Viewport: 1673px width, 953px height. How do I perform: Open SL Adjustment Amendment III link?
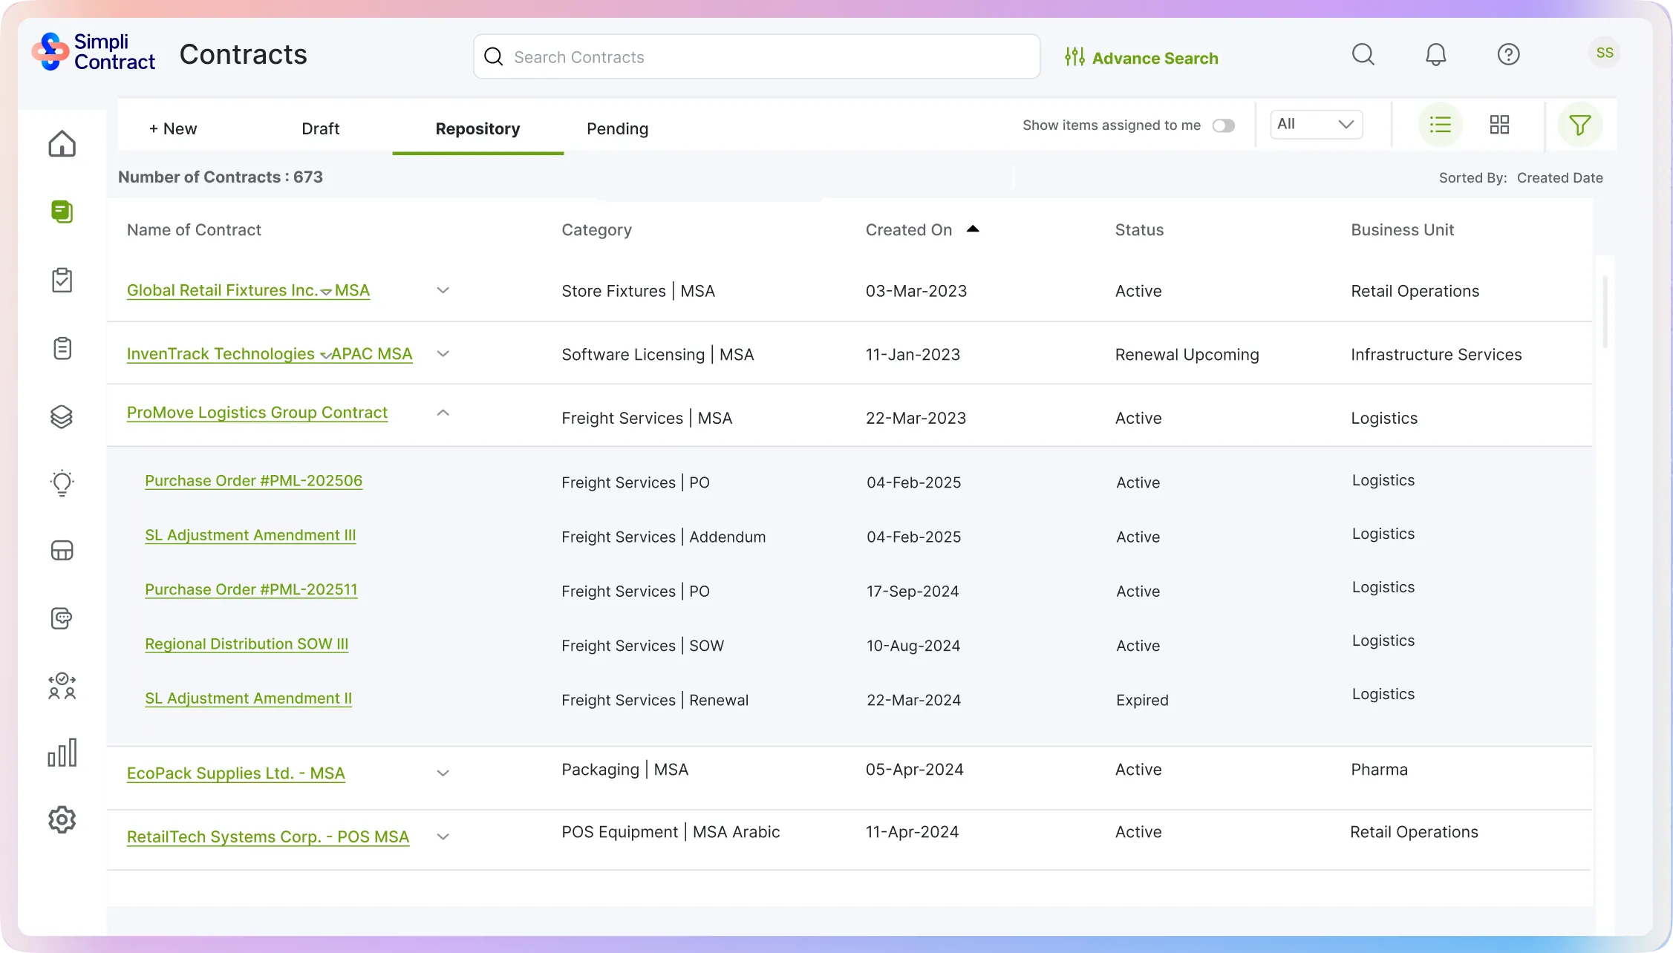[250, 535]
